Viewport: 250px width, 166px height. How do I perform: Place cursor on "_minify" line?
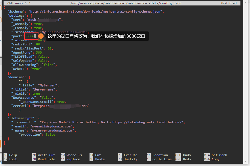[26, 94]
